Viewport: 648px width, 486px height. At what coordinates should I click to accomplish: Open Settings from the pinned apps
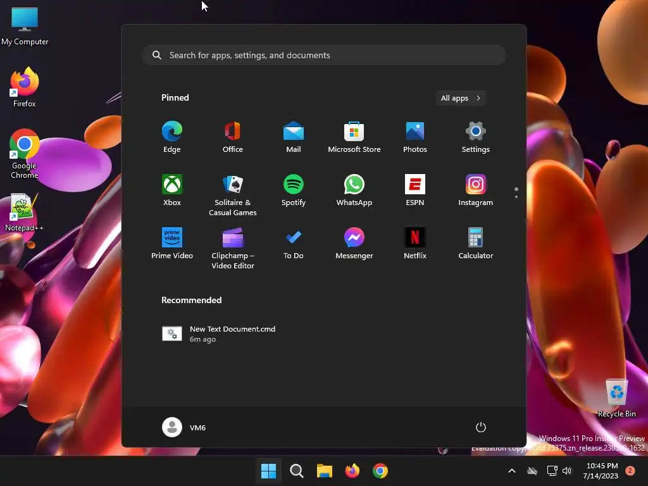[476, 137]
